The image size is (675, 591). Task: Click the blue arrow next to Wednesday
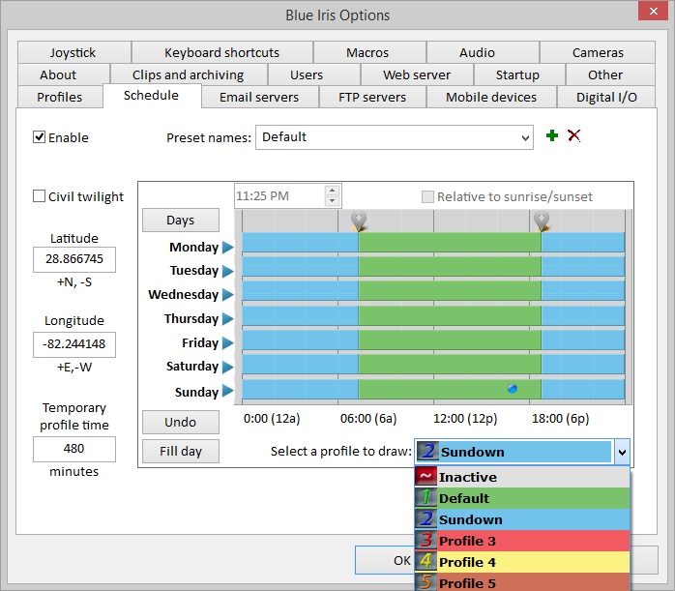[x=227, y=294]
